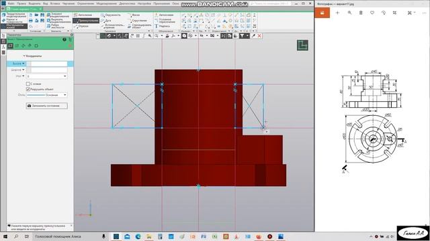The width and height of the screenshot is (430, 241).
Task: Click the red X cancel icon in view toolbar
Action: pyautogui.click(x=259, y=35)
